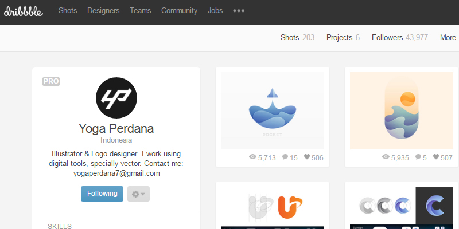Click the comment bubble icon showing 15
The width and height of the screenshot is (459, 229).
point(285,157)
